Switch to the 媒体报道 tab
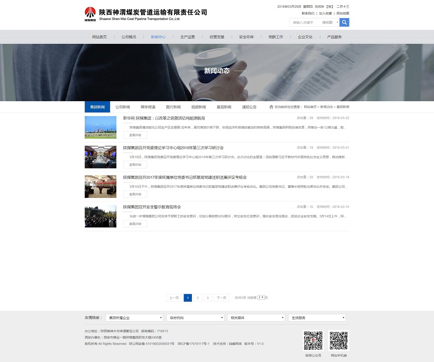Image resolution: width=434 pixels, height=362 pixels. tap(148, 107)
